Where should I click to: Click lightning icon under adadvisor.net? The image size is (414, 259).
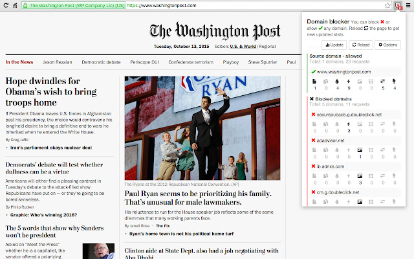click(349, 150)
